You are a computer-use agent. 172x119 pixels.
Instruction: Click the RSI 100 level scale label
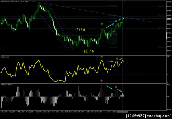[x=168, y=57]
